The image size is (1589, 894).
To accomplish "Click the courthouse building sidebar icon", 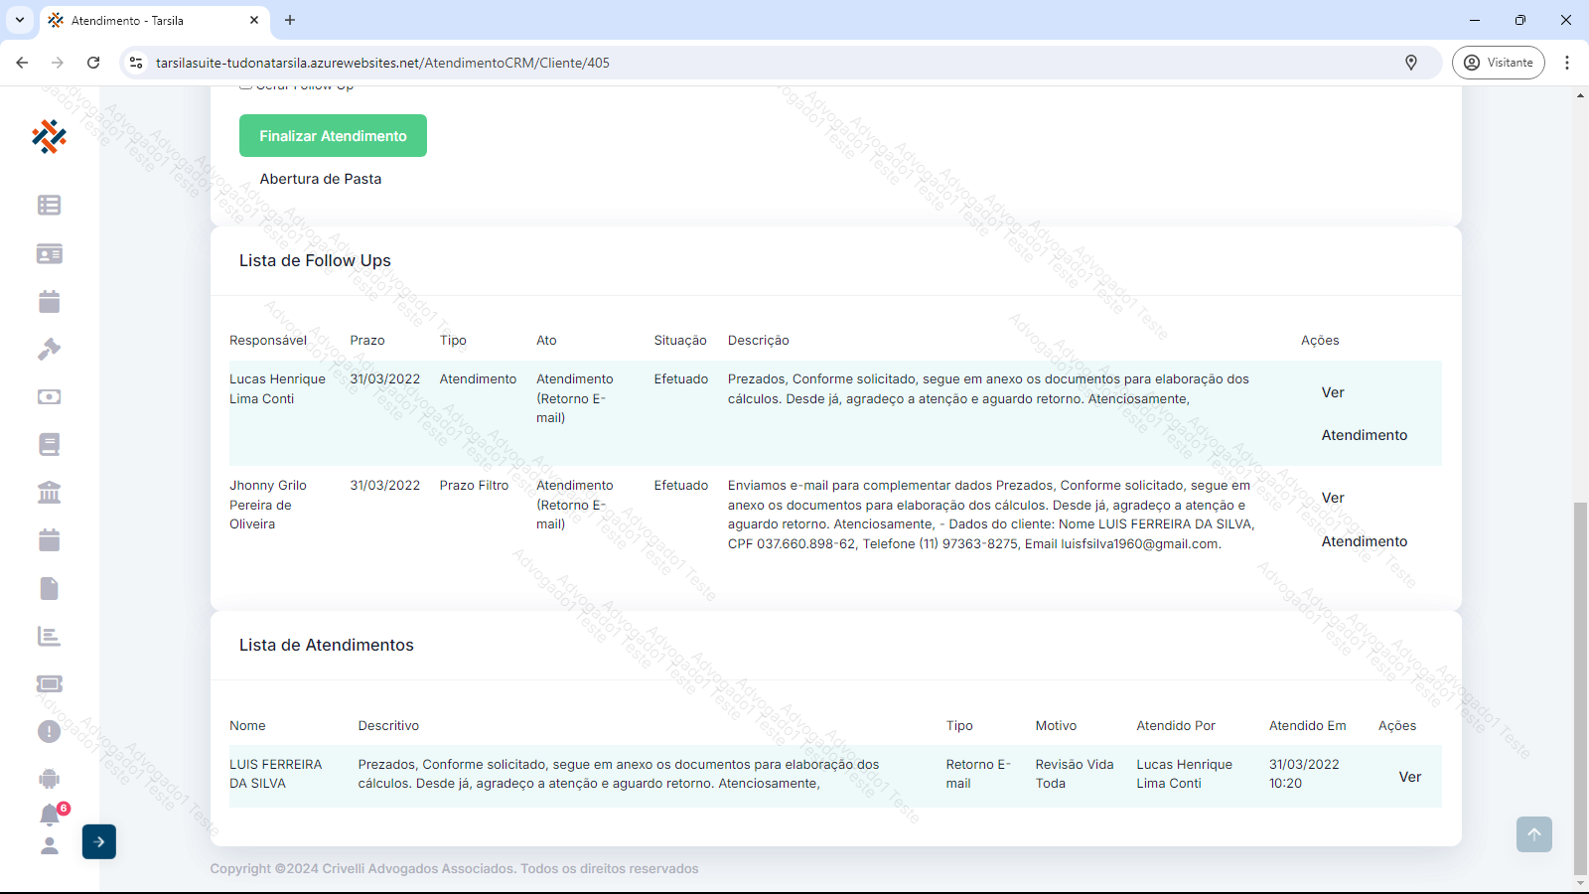I will [x=49, y=493].
